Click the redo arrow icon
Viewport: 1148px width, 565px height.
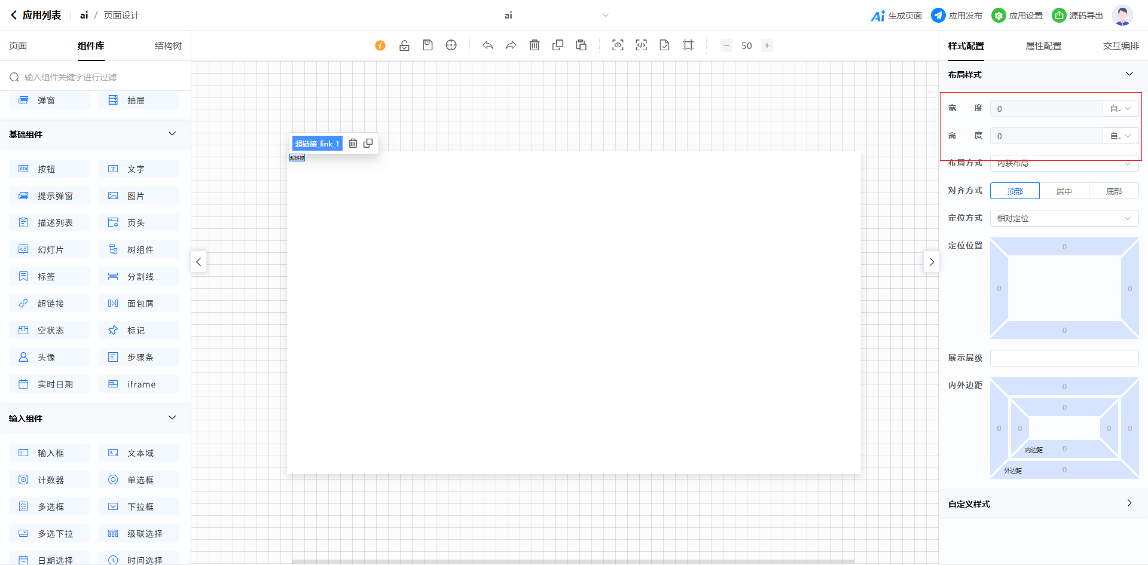pyautogui.click(x=511, y=45)
